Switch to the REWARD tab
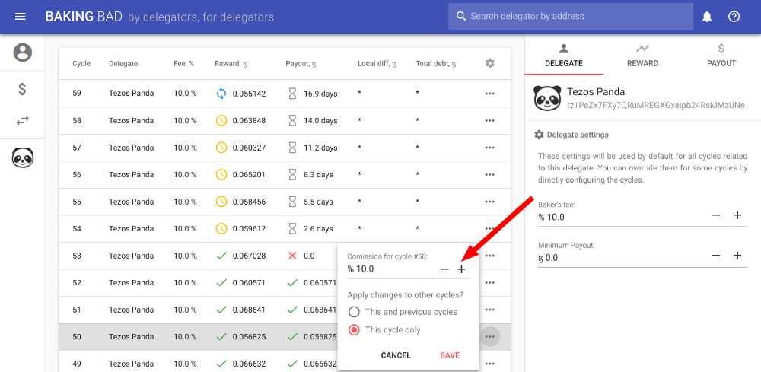Viewport: 761px width, 372px height. [x=642, y=56]
